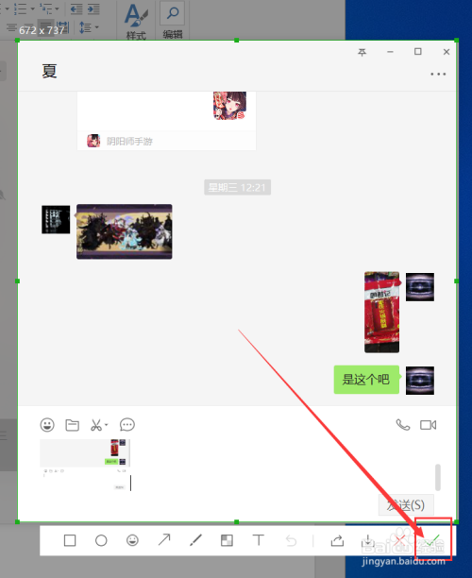The image size is (472, 578).
Task: Select the mosaic blur tool
Action: 227,540
